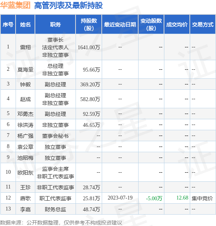Click the holding value 369.20万
Viewport: 216px width, 226px height.
pos(90,84)
